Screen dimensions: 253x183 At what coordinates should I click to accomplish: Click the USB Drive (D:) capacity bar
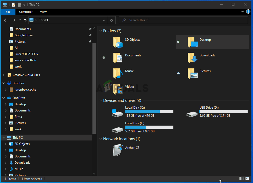click(223, 111)
